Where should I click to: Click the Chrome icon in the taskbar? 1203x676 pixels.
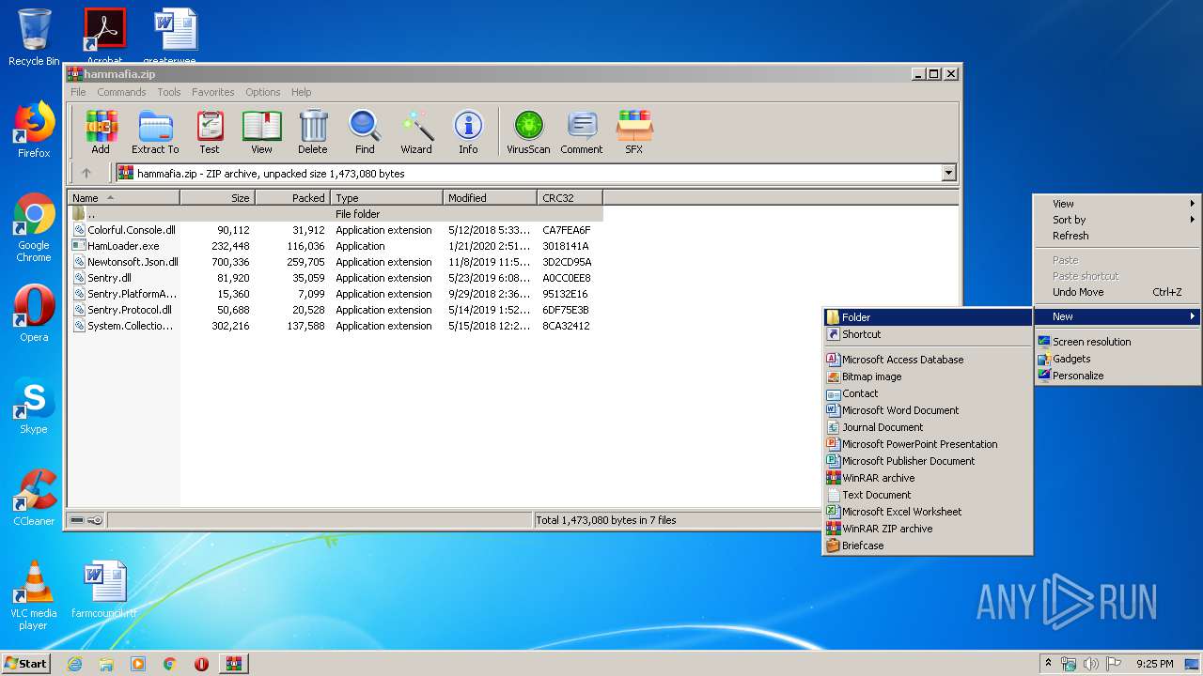click(x=169, y=664)
